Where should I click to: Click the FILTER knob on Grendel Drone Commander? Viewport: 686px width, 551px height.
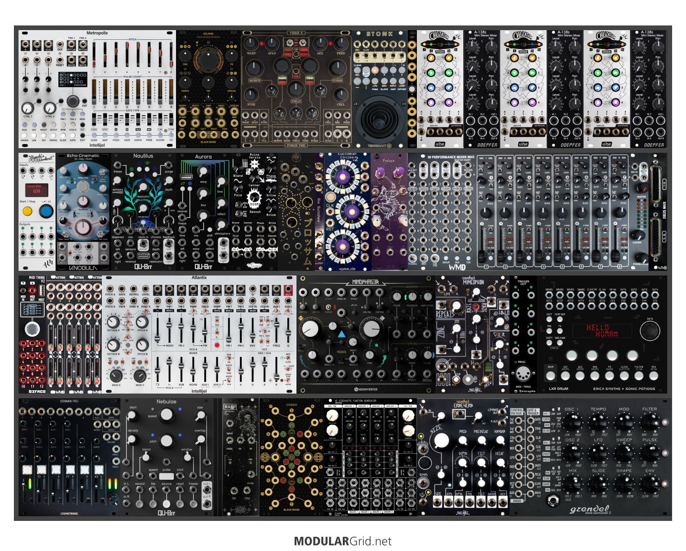pos(649,422)
